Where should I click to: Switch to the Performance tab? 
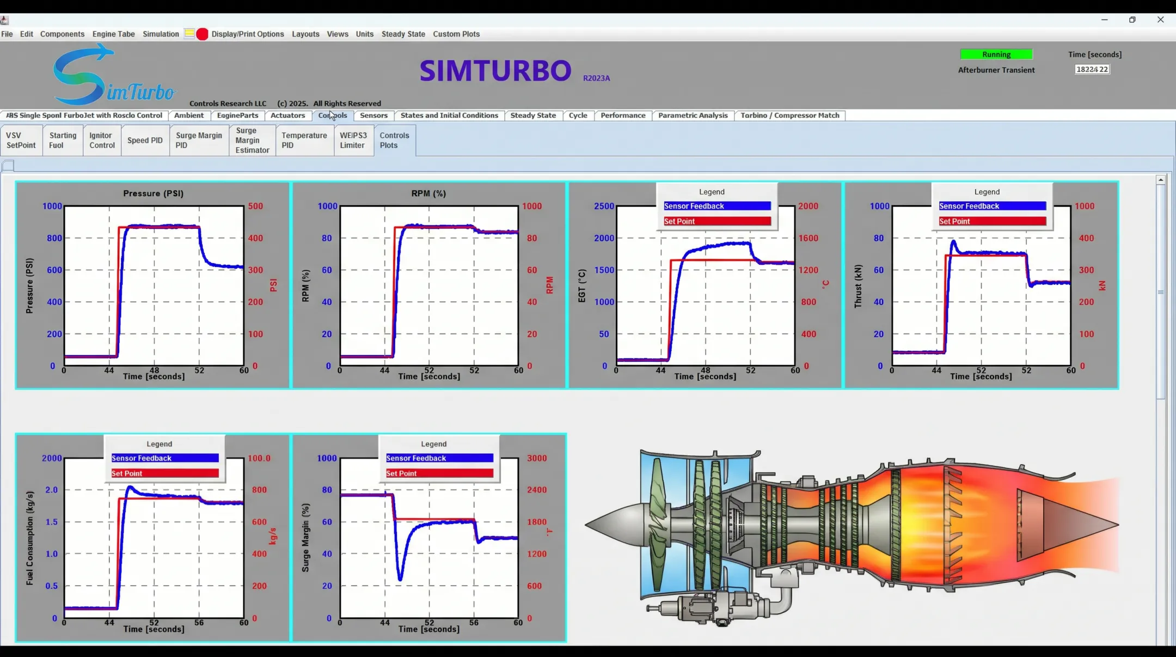tap(623, 115)
